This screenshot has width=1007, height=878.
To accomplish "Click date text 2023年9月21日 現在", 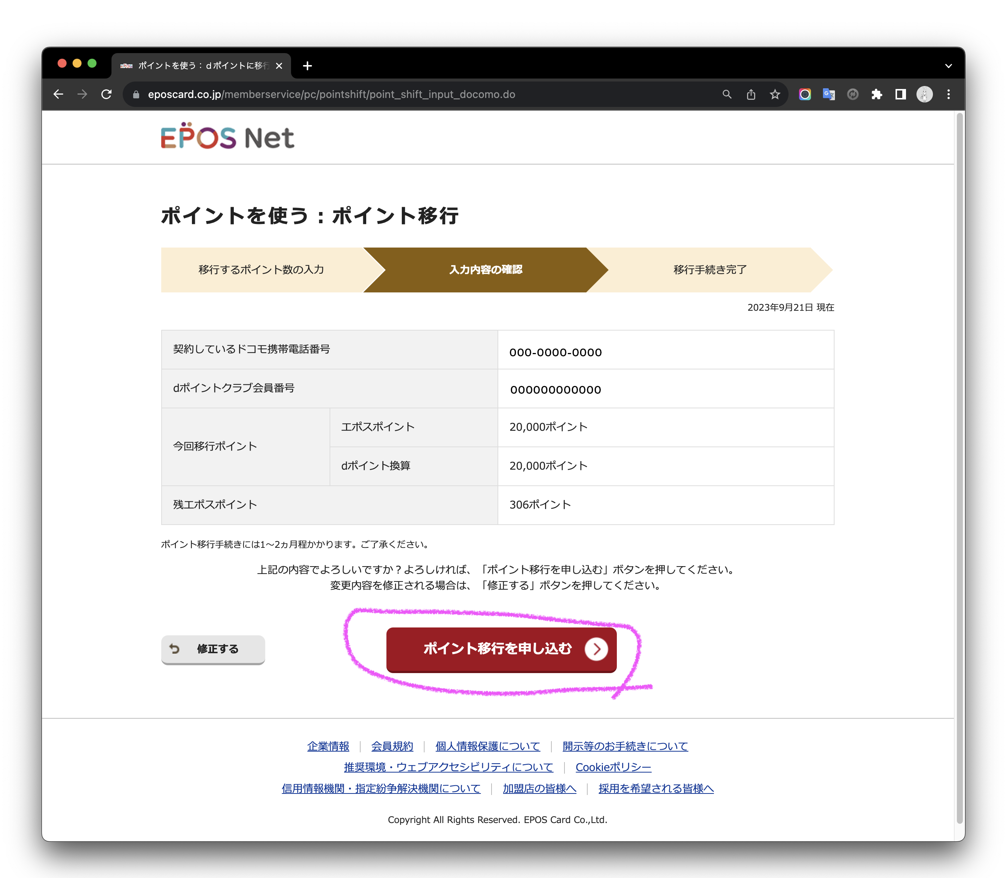I will [790, 307].
